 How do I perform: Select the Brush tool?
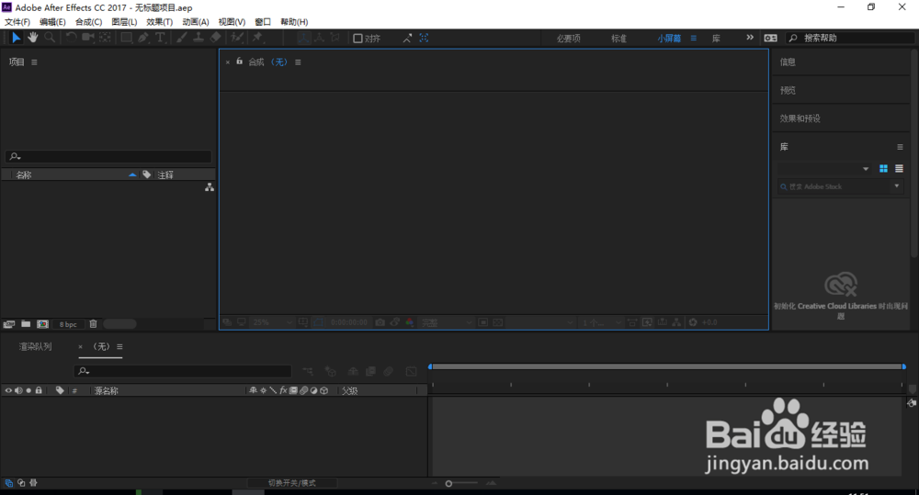pyautogui.click(x=182, y=38)
